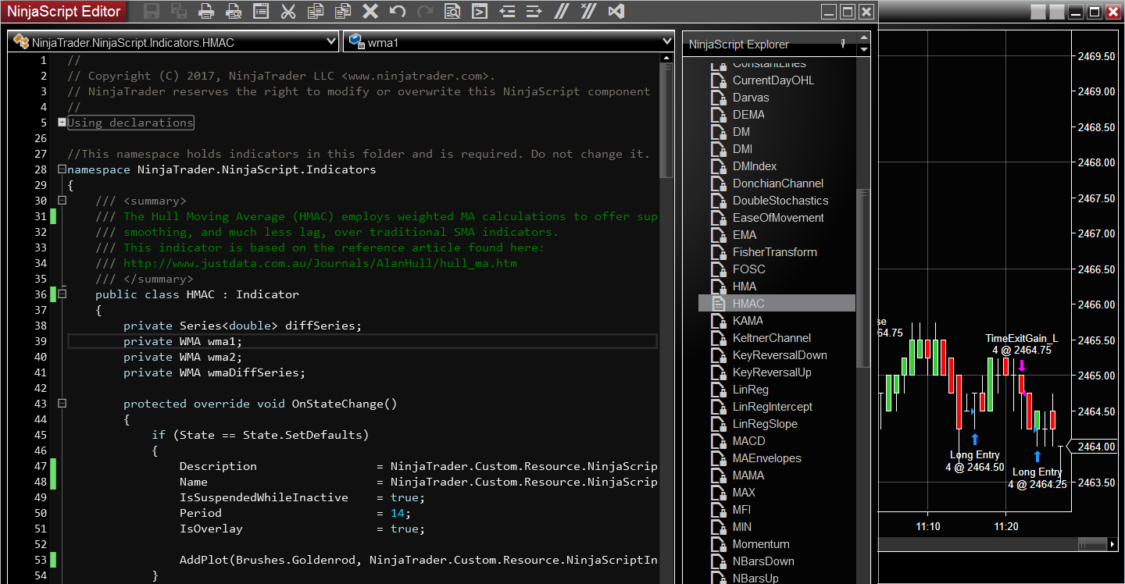Pin the NinjaScript Explorer panel
Viewport: 1125px width, 584px height.
point(843,45)
